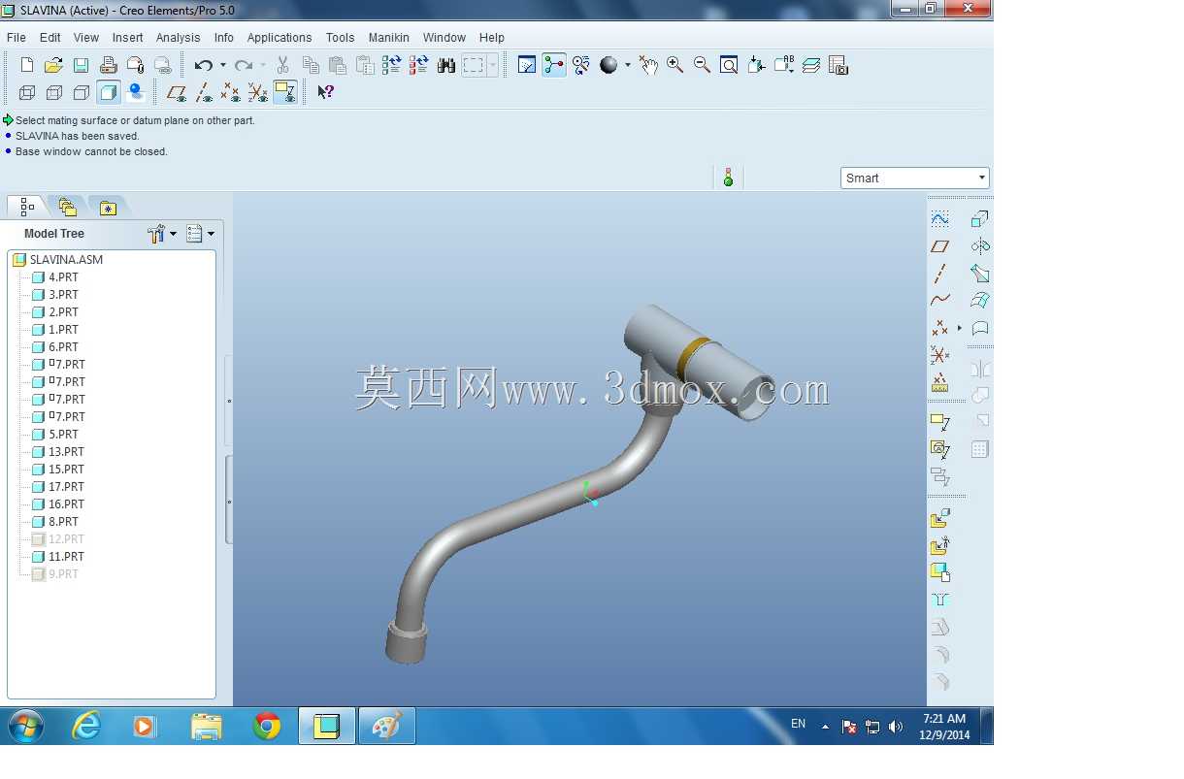This screenshot has height=779, width=1184.
Task: Open the Insert menu
Action: (128, 38)
